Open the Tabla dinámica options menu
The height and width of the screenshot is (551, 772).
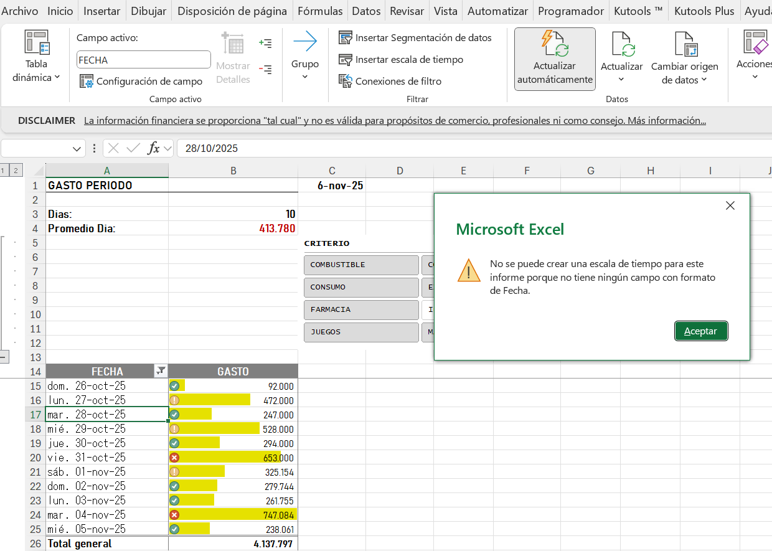(x=37, y=56)
